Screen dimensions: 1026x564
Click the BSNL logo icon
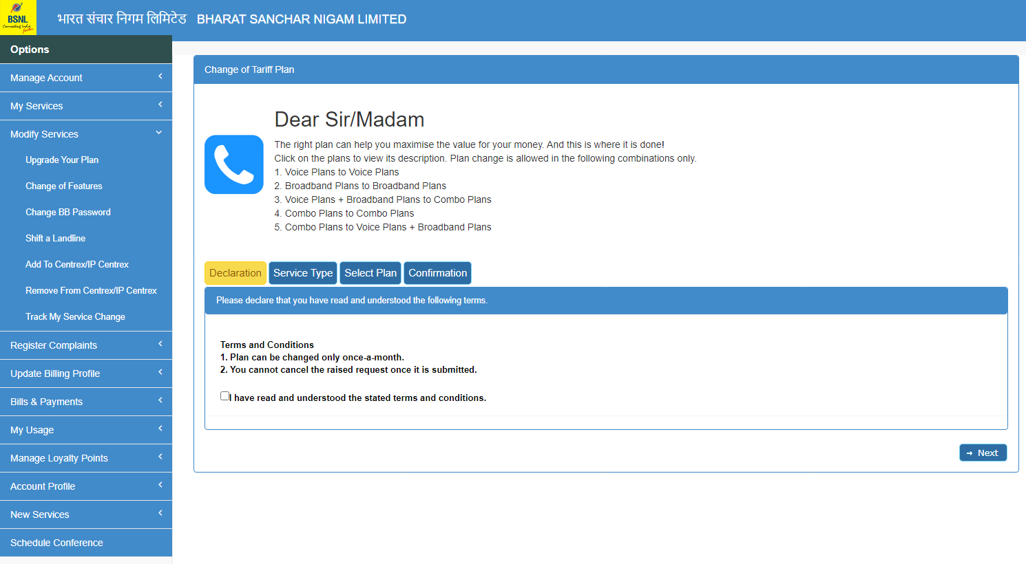18,17
